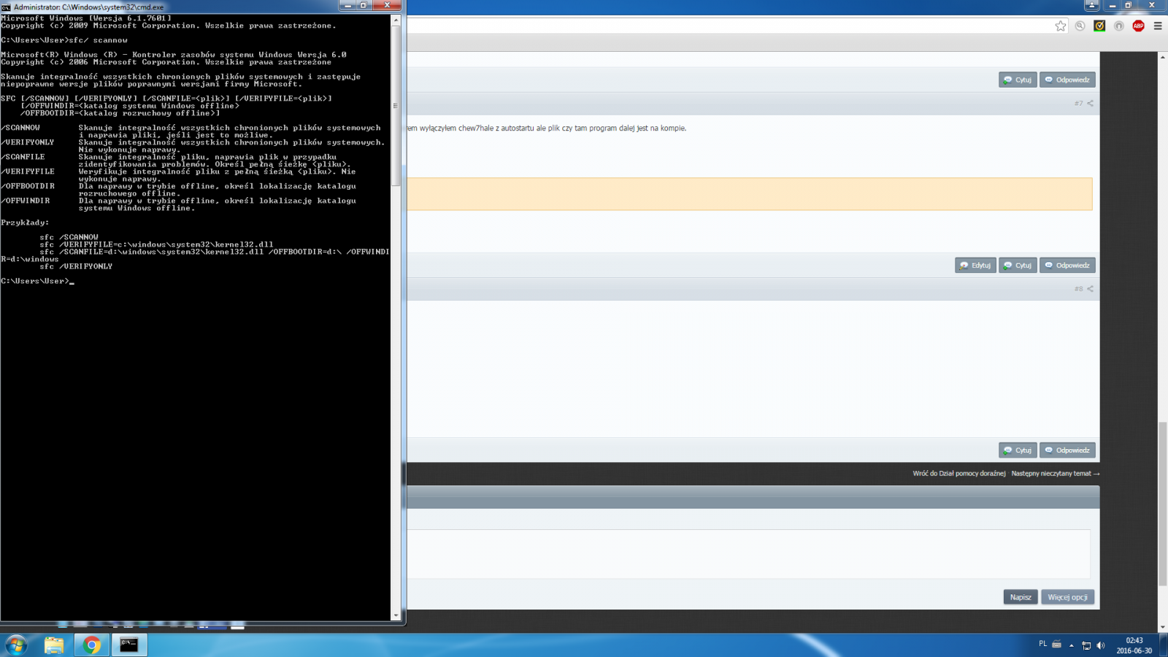Click the share icon next to #8
The image size is (1168, 657).
(x=1091, y=288)
